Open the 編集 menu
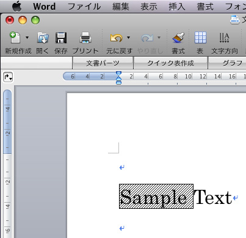This screenshot has width=246, height=238. [x=121, y=7]
